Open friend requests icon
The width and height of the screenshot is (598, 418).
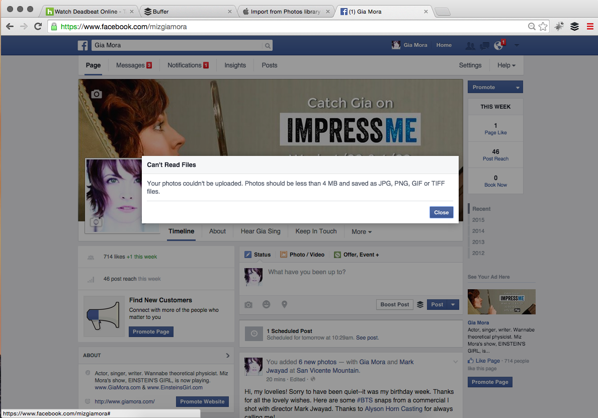point(470,46)
